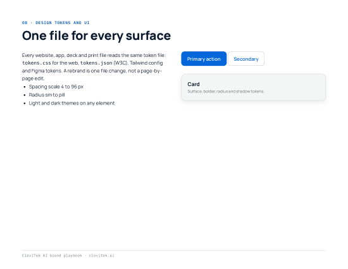Click the card subtitle about shadow tokens
The image size is (348, 269).
click(226, 91)
